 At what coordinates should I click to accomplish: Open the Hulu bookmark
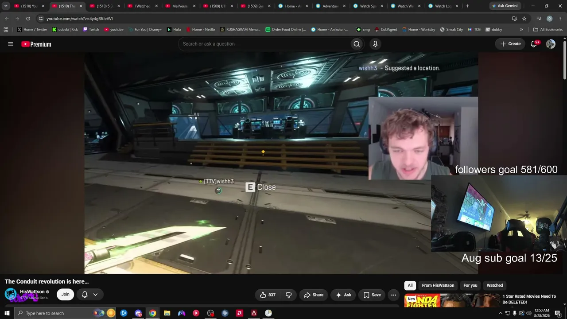click(x=174, y=30)
